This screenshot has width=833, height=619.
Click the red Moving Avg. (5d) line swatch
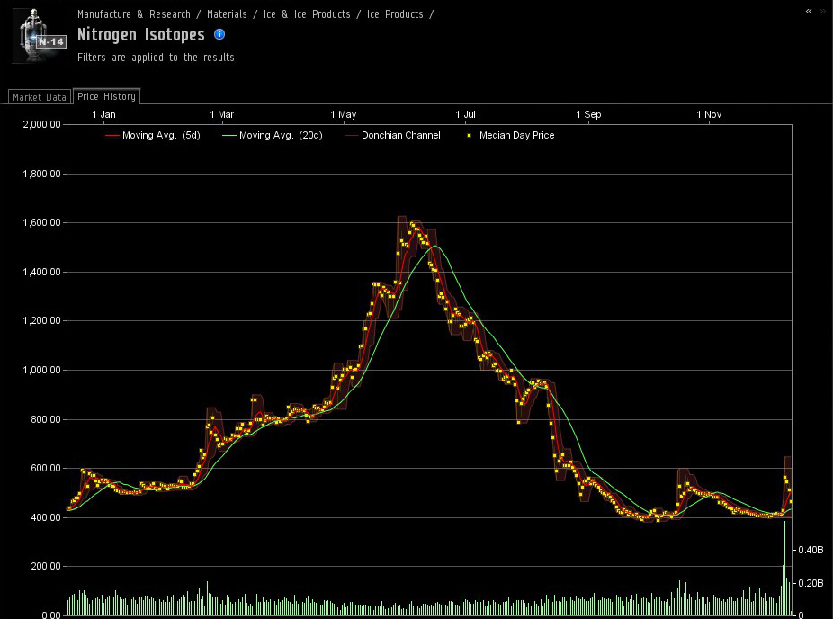112,136
